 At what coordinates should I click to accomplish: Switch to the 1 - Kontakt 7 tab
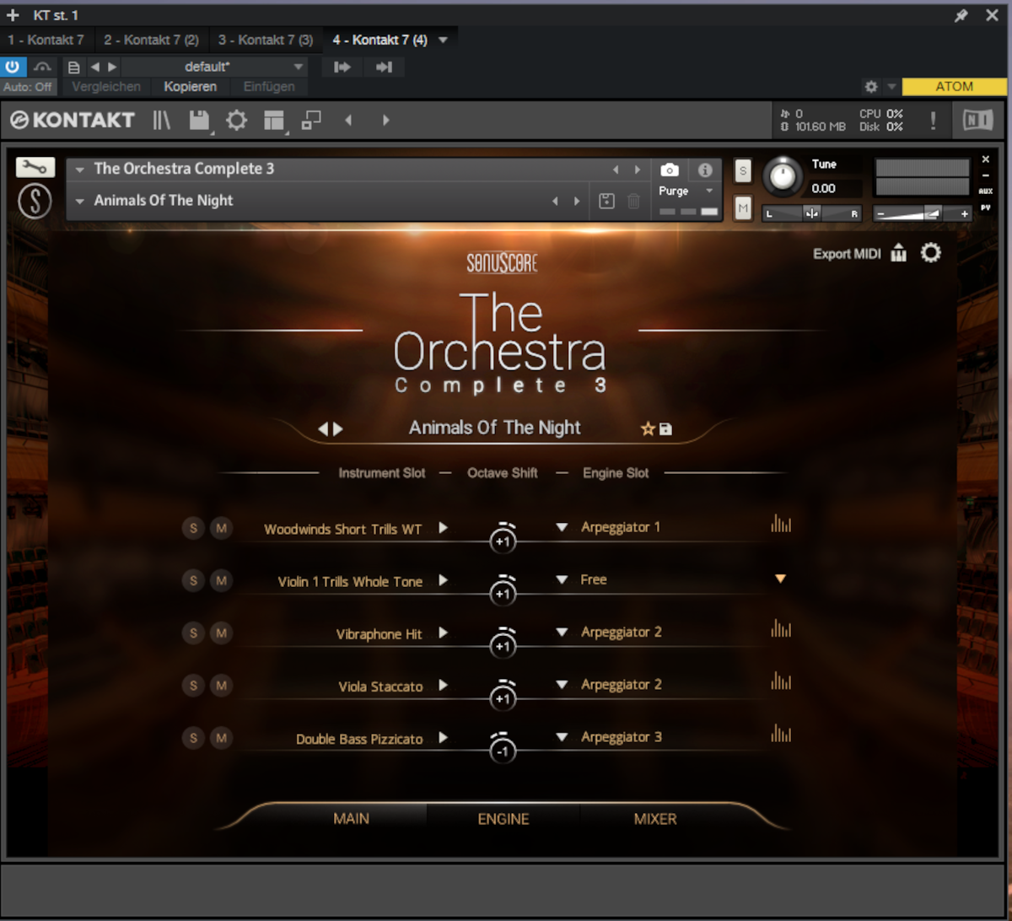[46, 40]
